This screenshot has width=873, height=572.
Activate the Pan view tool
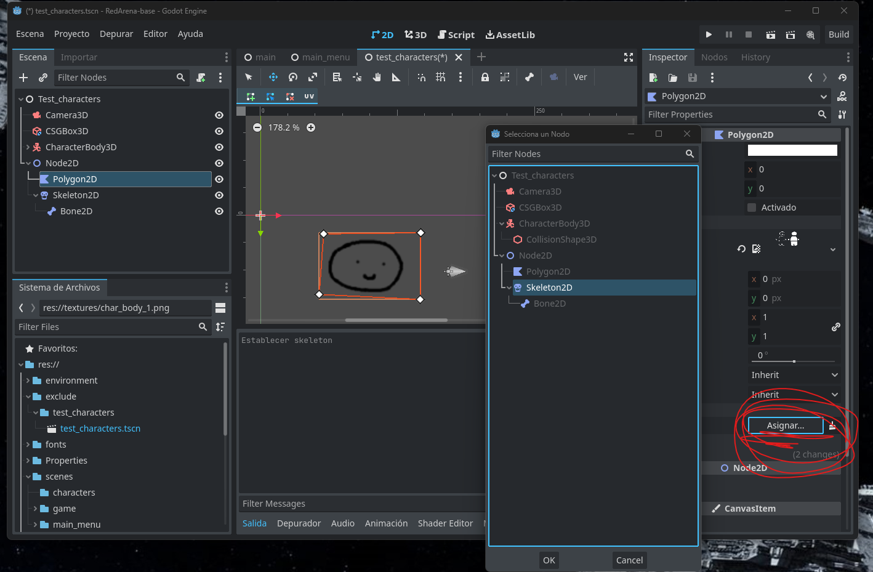click(376, 77)
